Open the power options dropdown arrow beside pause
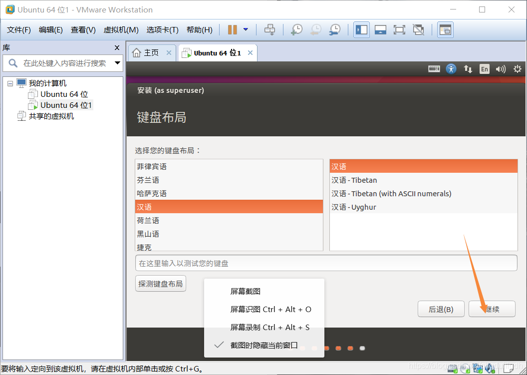Screen dimensions: 527x375 (x=246, y=29)
